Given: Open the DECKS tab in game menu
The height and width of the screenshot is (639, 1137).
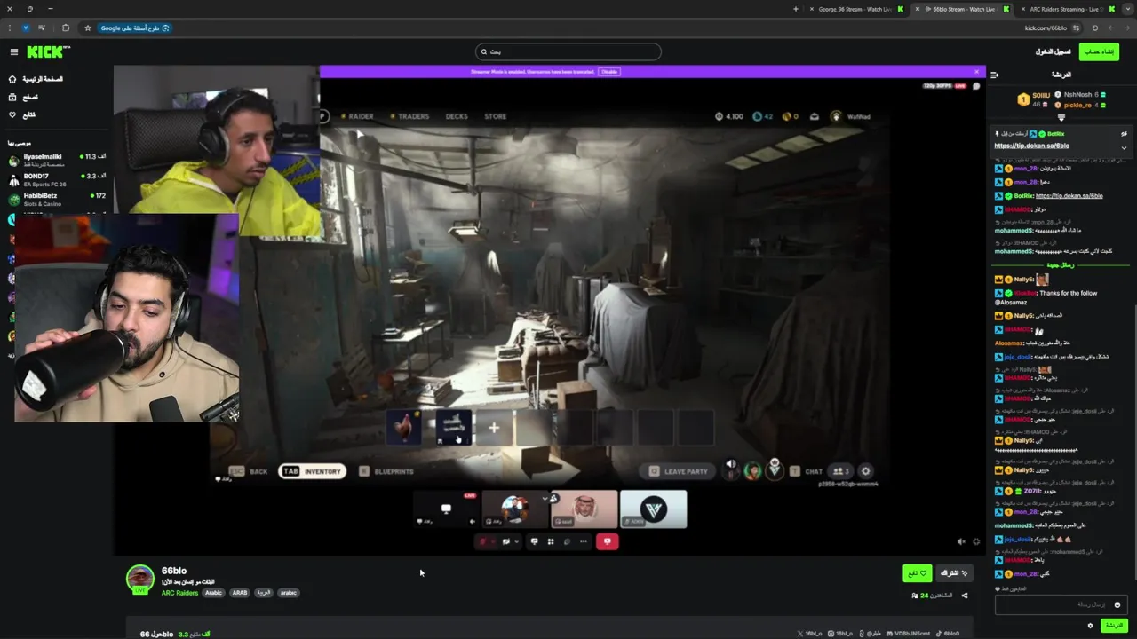Looking at the screenshot, I should [457, 116].
